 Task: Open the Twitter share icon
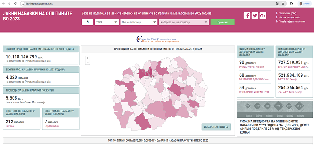[255, 16]
